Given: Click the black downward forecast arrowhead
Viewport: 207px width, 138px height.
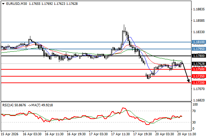Looking at the screenshot, I should point(188,81).
